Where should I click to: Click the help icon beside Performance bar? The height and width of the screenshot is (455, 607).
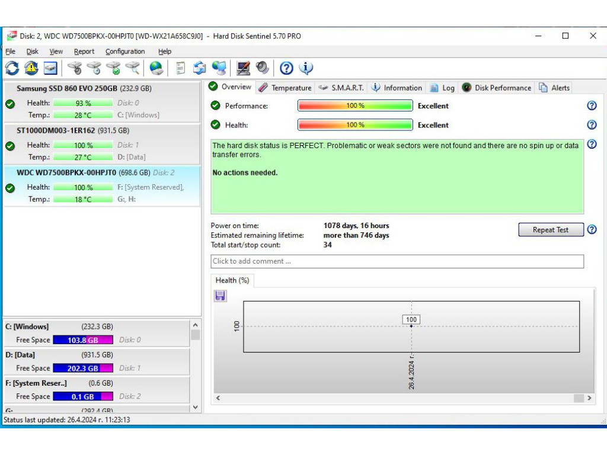[x=591, y=105]
